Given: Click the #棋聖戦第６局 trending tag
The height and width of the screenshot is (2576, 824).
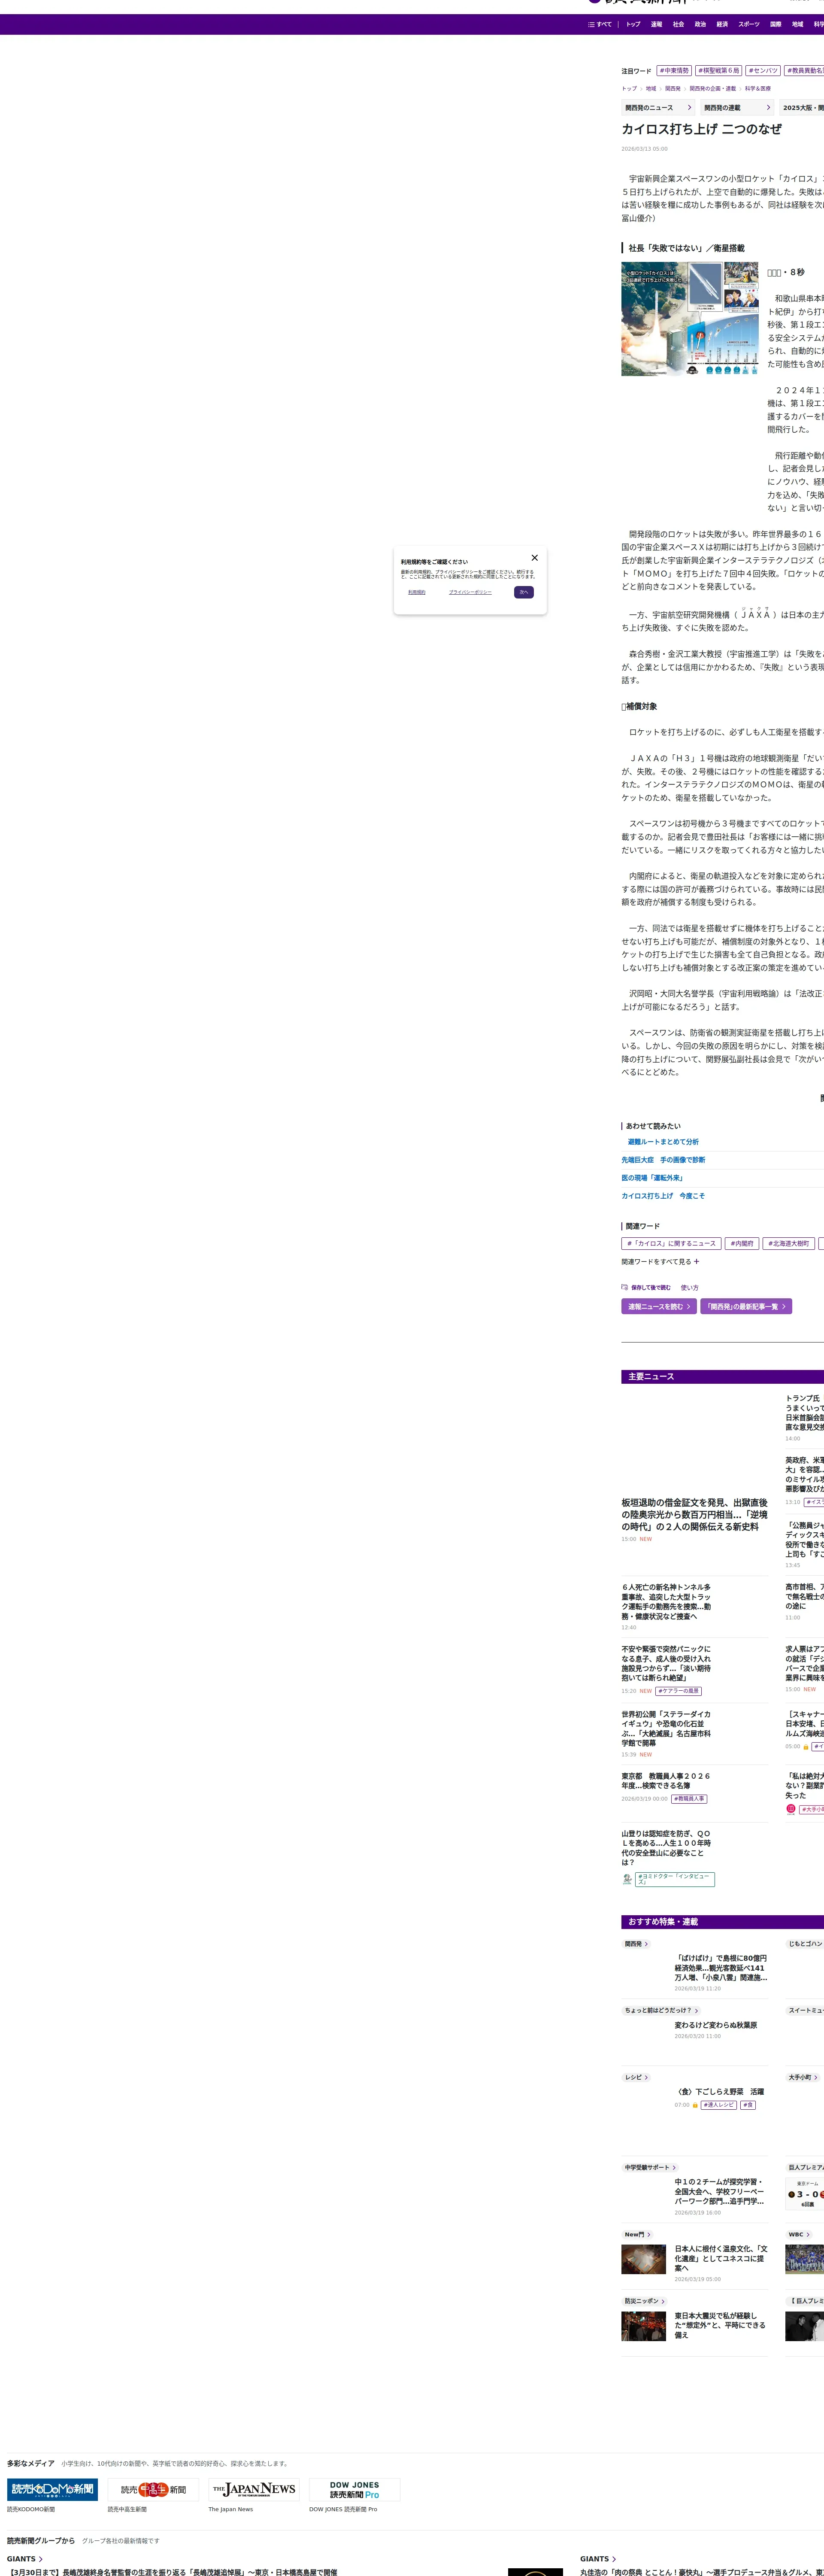Looking at the screenshot, I should pyautogui.click(x=719, y=71).
